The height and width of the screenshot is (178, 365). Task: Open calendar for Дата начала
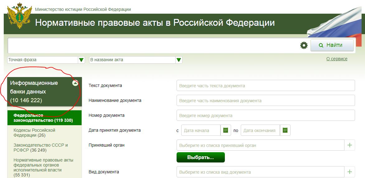(225, 130)
